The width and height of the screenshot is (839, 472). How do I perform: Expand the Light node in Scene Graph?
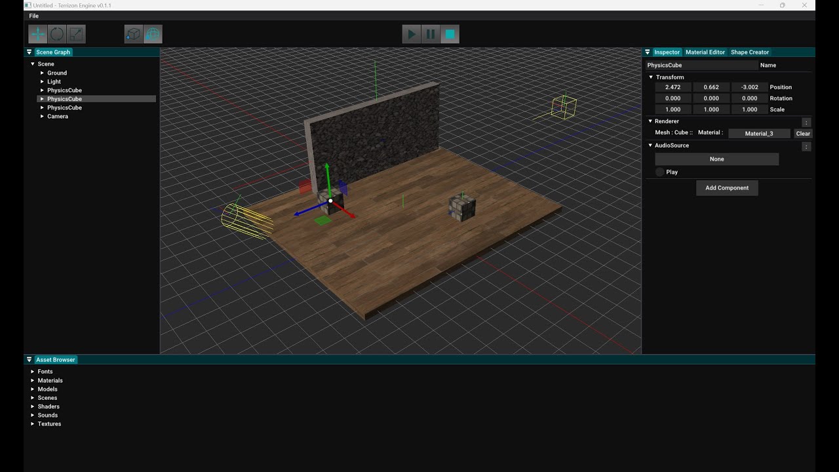[x=42, y=82]
